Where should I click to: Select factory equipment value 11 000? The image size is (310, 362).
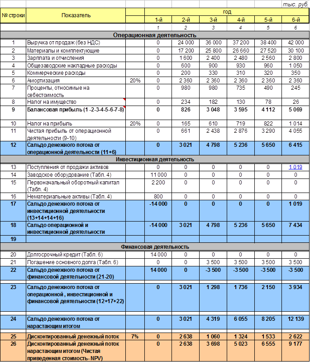point(158,175)
